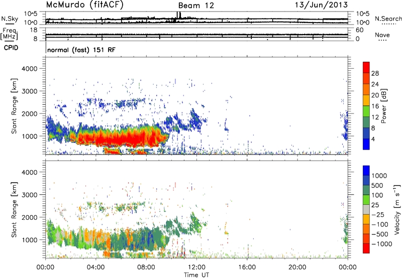Screen dimensions: 402x278
Task: Select the 'normal (fast) 151 RF' text
Action: [81, 50]
